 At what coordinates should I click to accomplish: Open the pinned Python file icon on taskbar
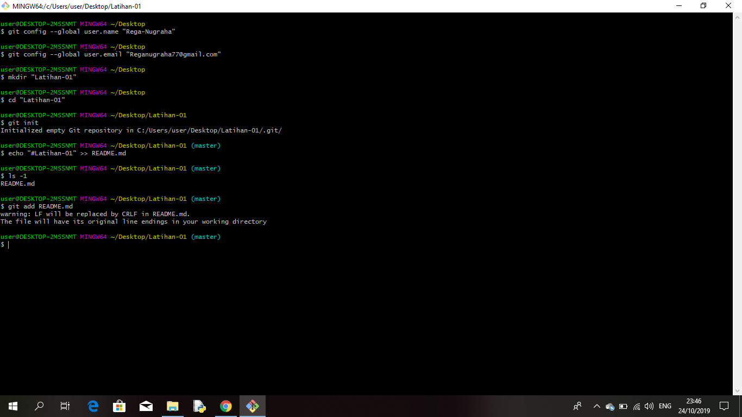point(199,406)
